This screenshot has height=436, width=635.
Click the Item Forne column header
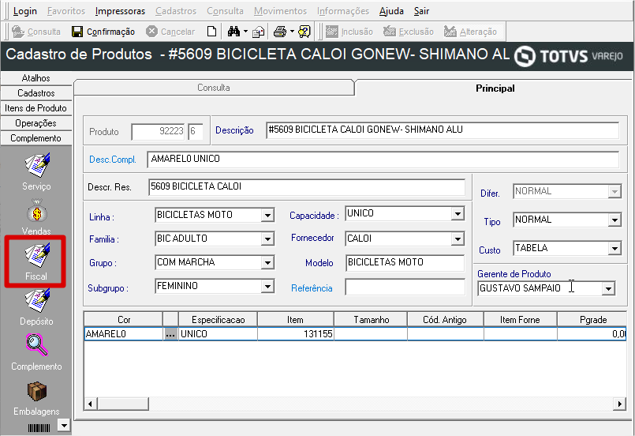(520, 320)
